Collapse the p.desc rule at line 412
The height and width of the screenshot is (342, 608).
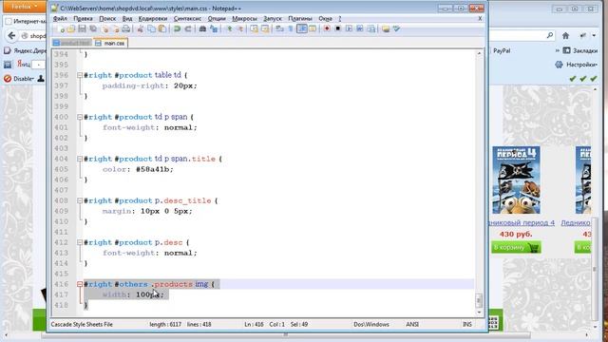point(80,243)
